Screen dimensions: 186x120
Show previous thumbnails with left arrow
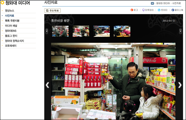[x=47, y=31]
